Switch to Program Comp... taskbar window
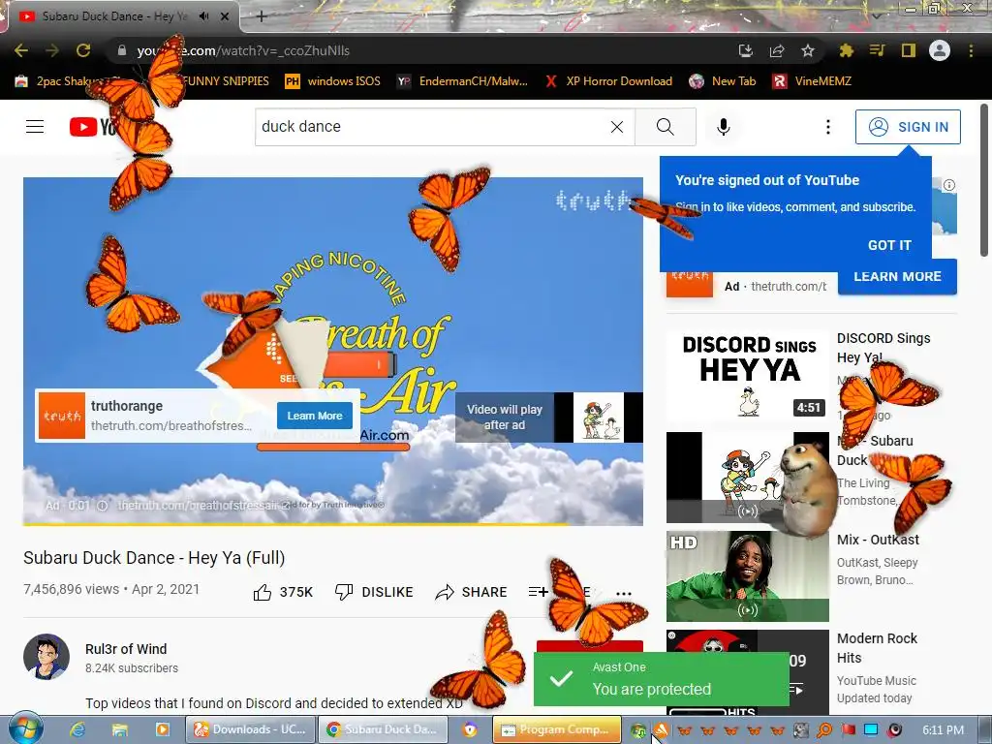Viewport: 992px width, 744px height. coord(557,729)
